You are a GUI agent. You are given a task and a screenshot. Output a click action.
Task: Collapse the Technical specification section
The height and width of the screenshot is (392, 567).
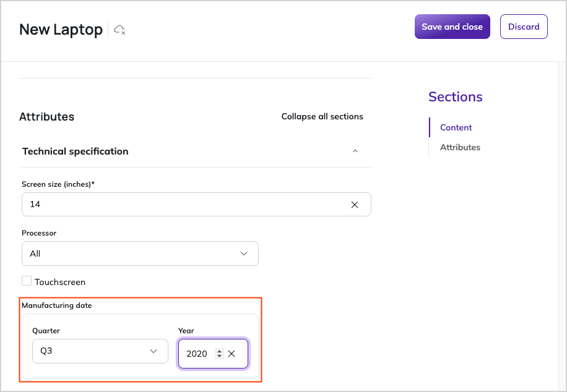(x=355, y=151)
